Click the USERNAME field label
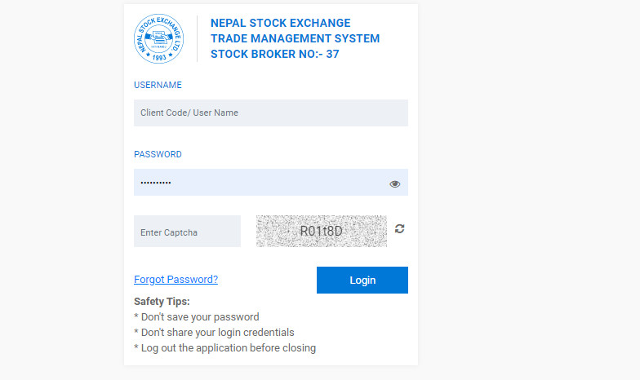The width and height of the screenshot is (640, 380). tap(158, 85)
